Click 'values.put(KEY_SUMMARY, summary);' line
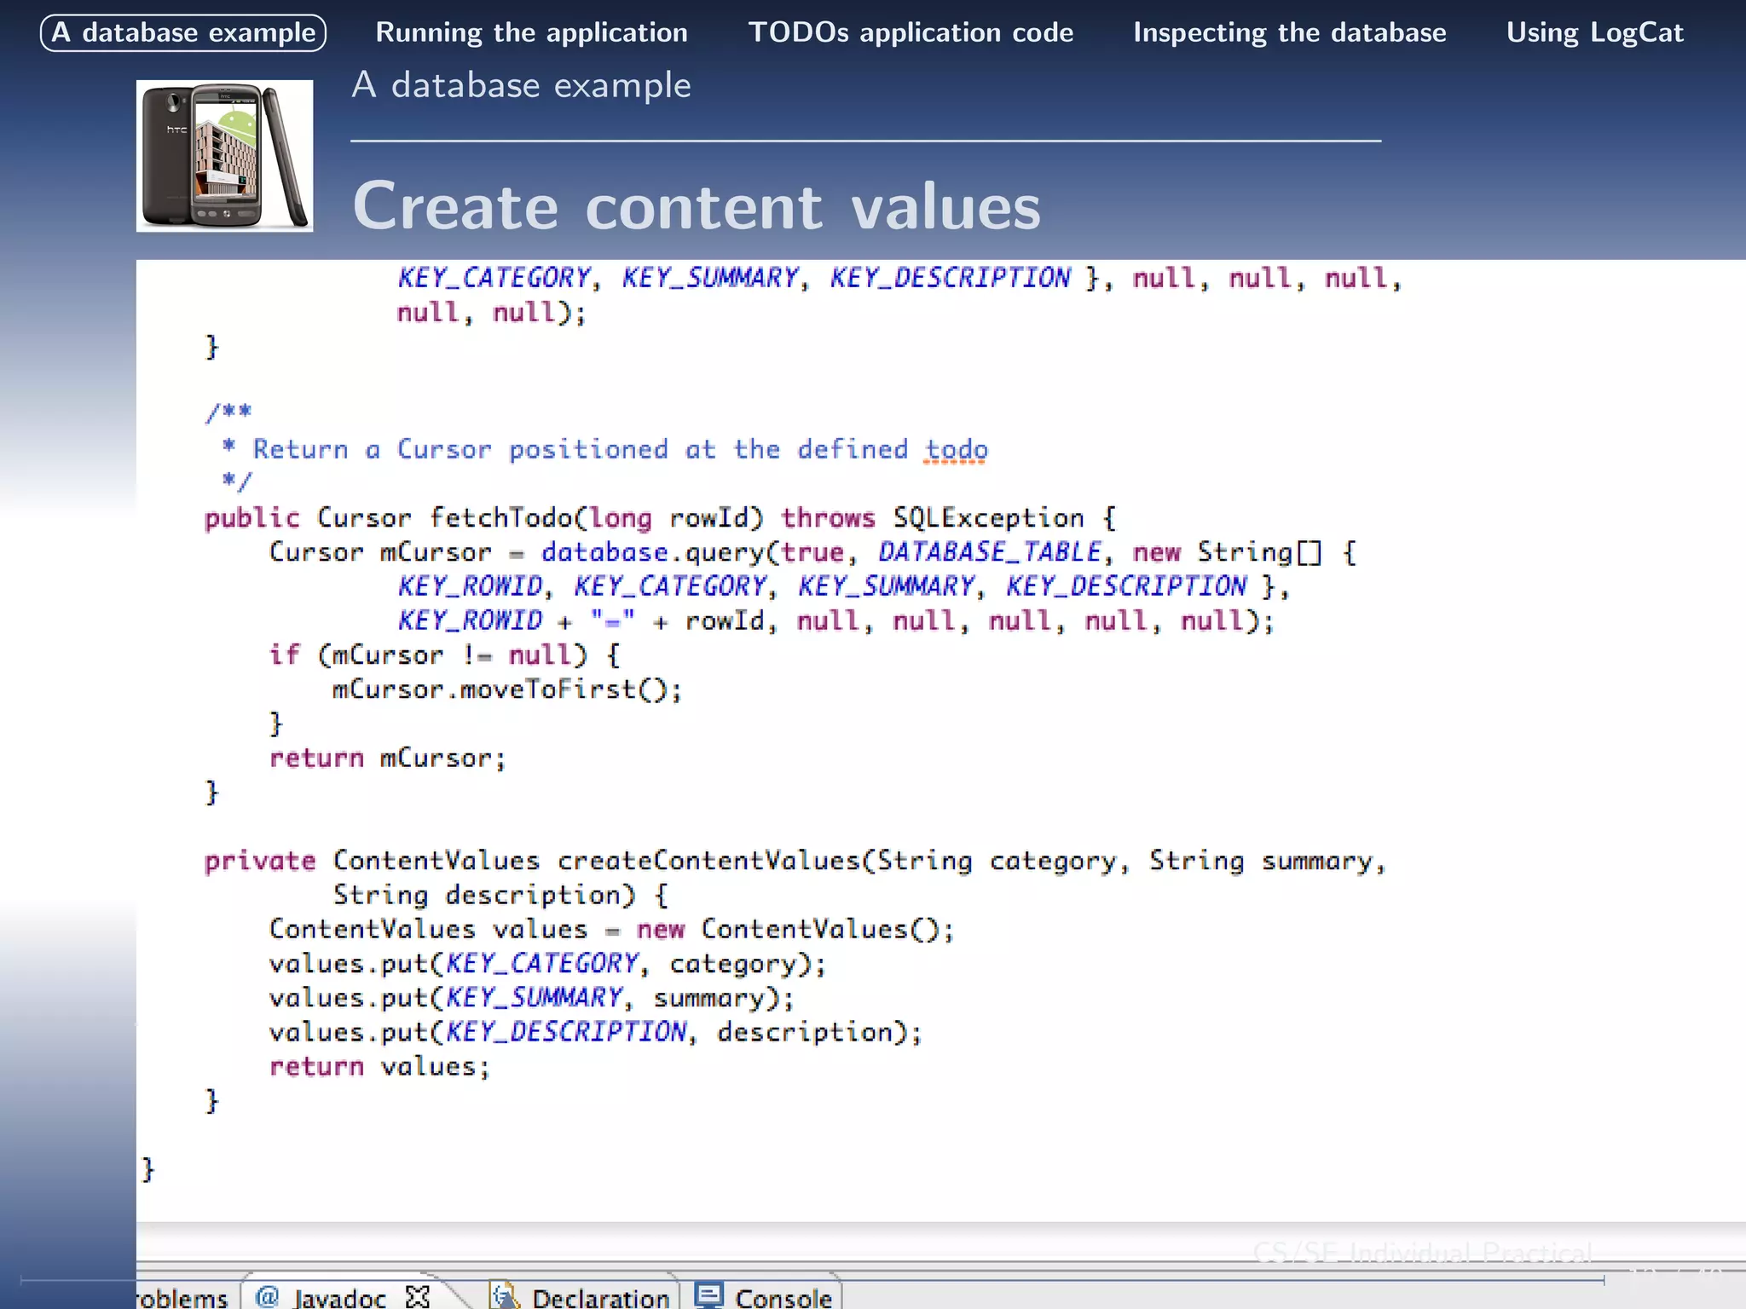1746x1309 pixels. click(x=531, y=998)
